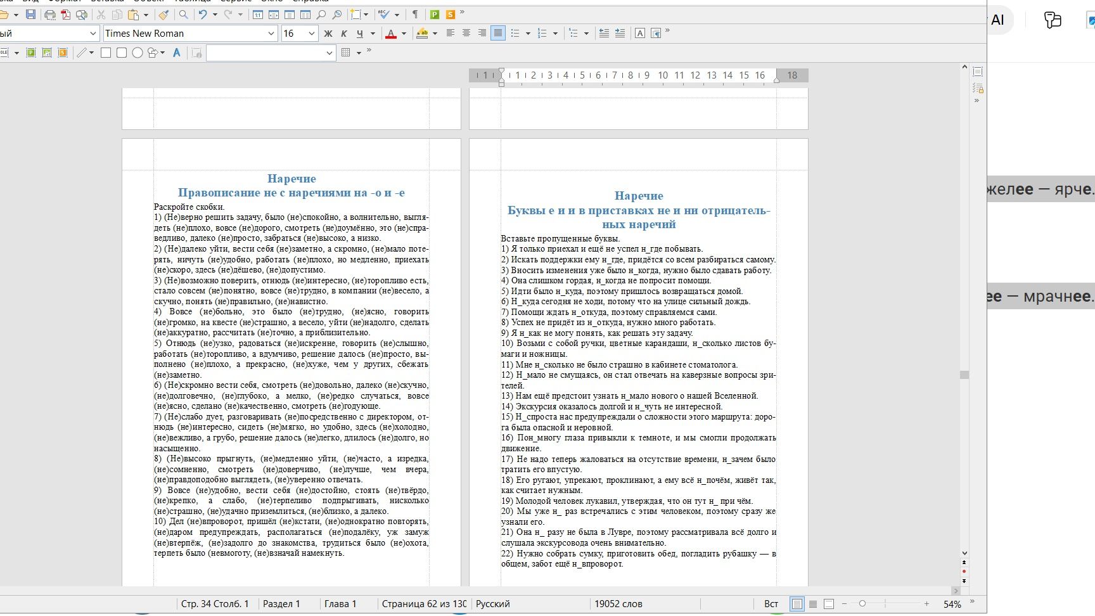Expand the numbered list styles arrow

click(555, 34)
